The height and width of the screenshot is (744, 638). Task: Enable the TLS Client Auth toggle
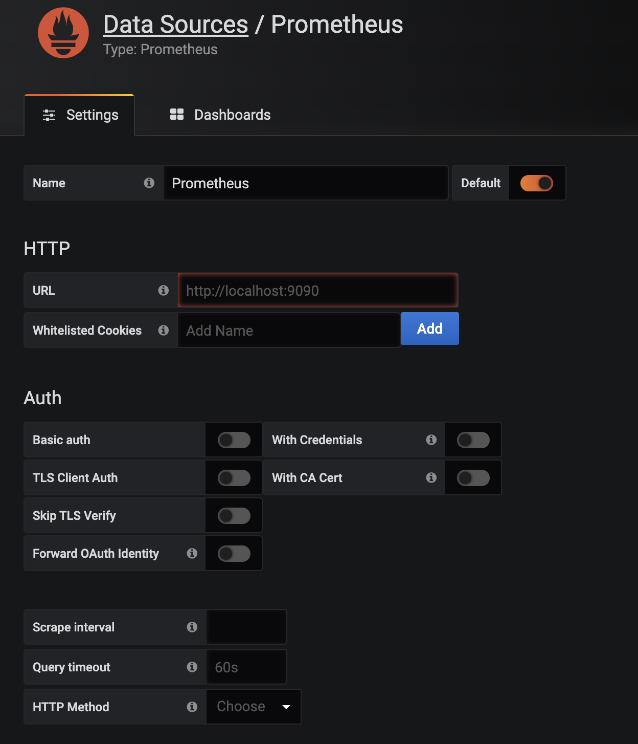click(x=234, y=478)
